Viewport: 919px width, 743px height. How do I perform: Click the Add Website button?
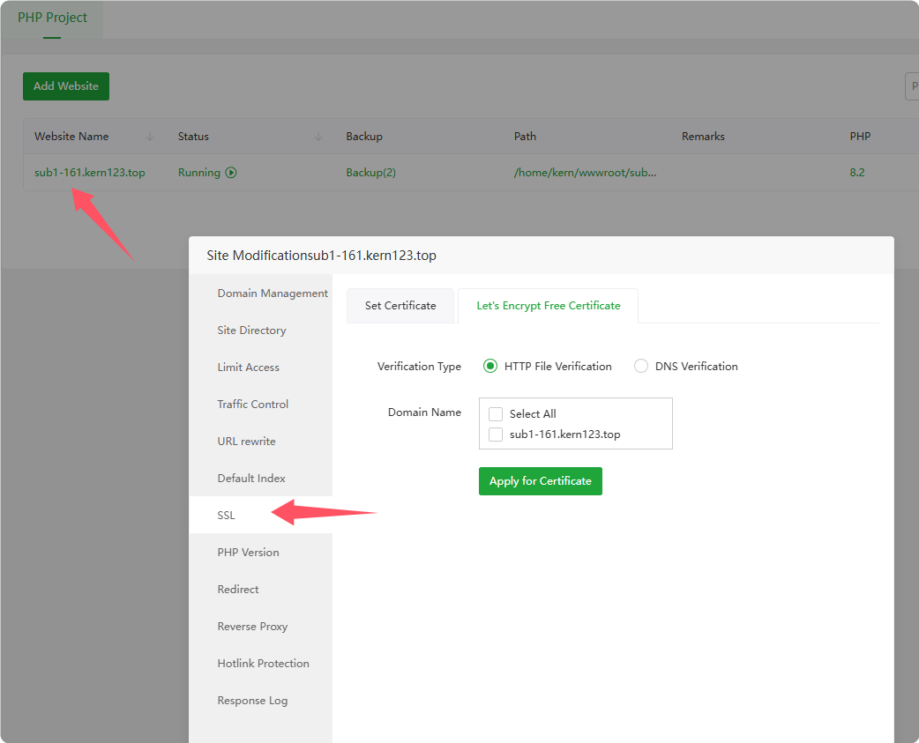point(66,86)
